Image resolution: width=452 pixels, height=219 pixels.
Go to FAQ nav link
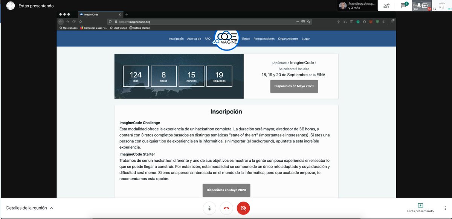208,38
